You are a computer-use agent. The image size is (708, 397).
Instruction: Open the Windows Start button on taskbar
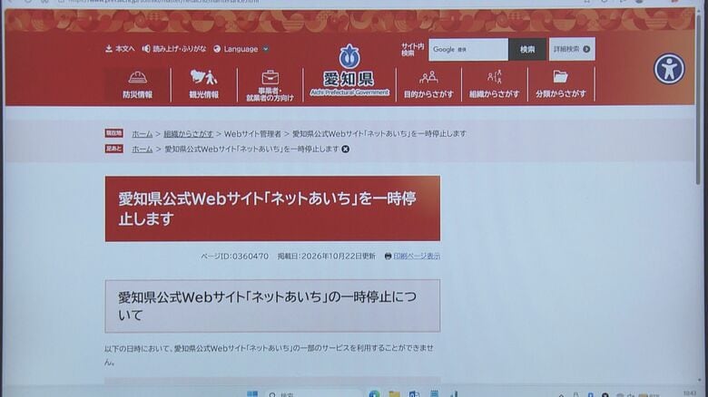point(252,394)
